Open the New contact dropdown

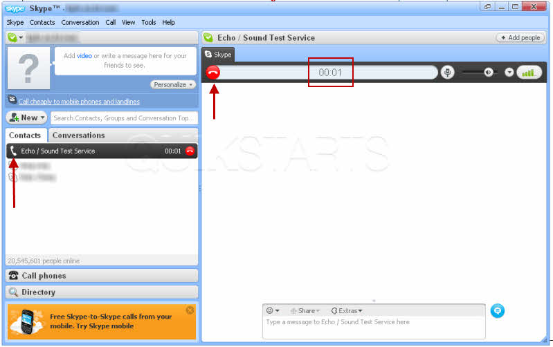(x=26, y=118)
